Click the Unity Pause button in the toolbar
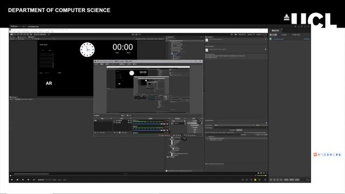 click(136, 34)
